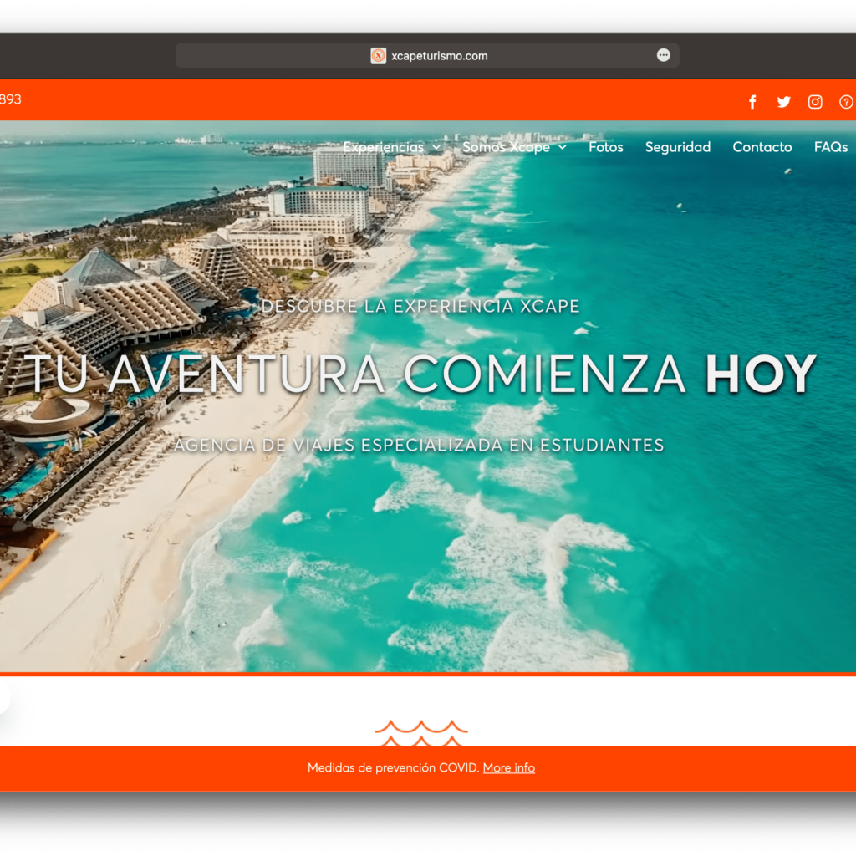This screenshot has height=856, width=856.
Task: Click the help question mark icon
Action: [x=847, y=102]
